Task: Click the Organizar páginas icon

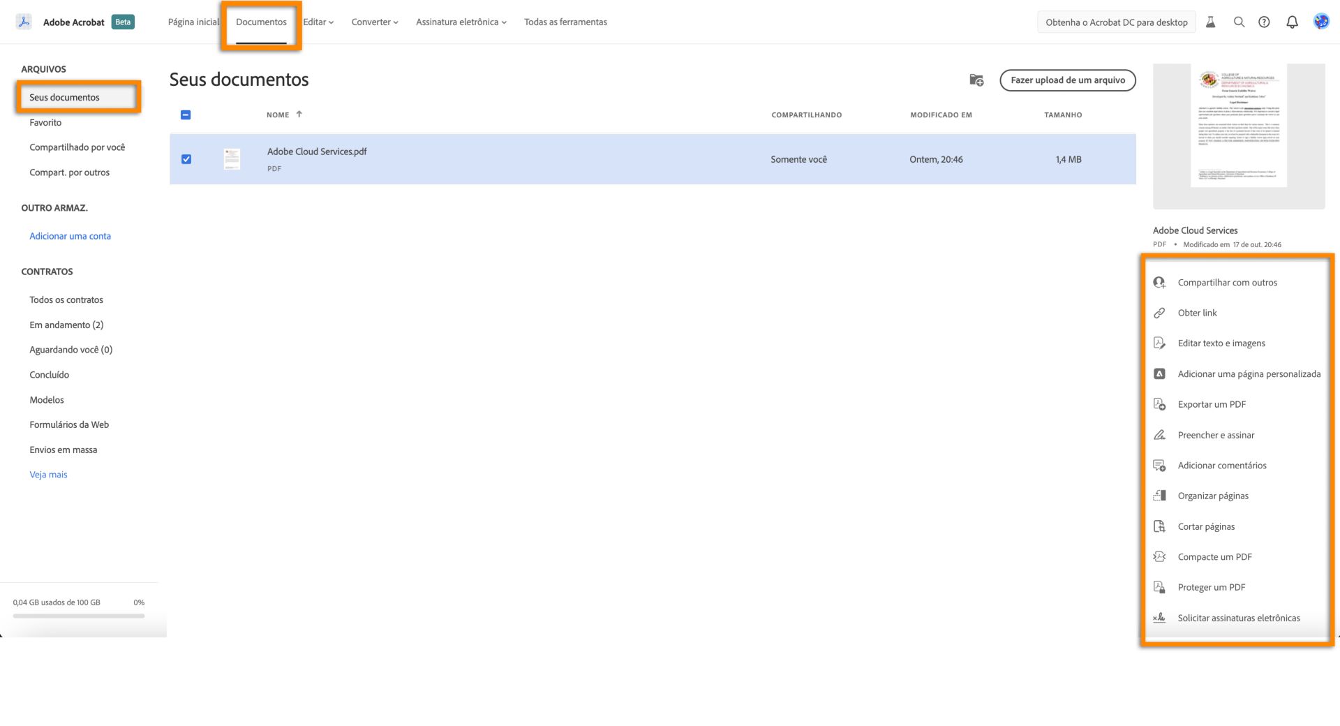Action: [x=1159, y=496]
